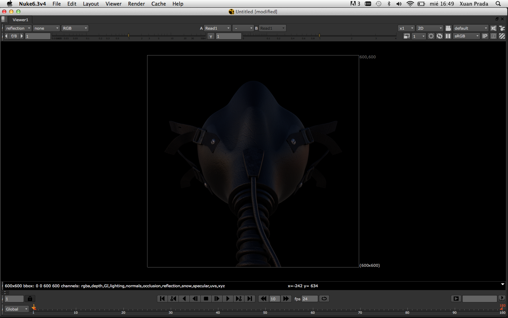Go to last frame button
508x318 pixels.
(250, 299)
